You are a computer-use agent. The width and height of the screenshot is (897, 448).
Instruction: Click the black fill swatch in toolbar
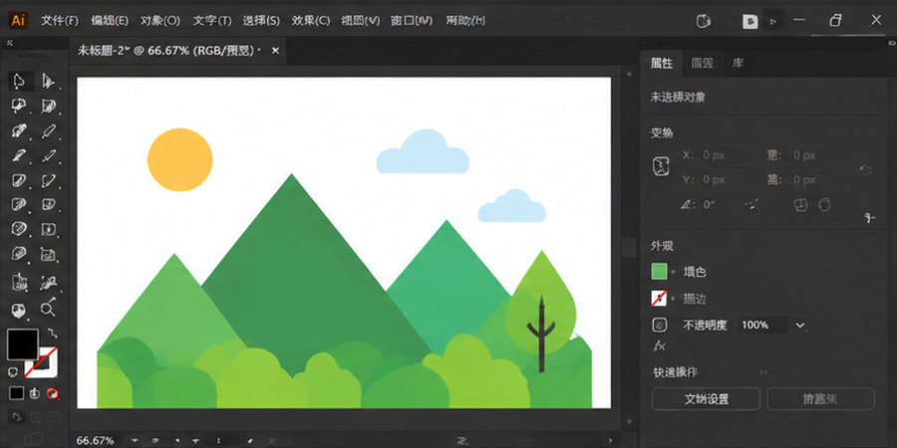click(23, 344)
